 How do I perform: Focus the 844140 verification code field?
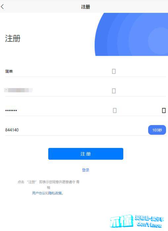pos(75,130)
